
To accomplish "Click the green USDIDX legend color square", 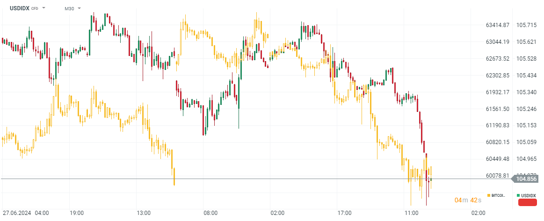I will click(518, 195).
